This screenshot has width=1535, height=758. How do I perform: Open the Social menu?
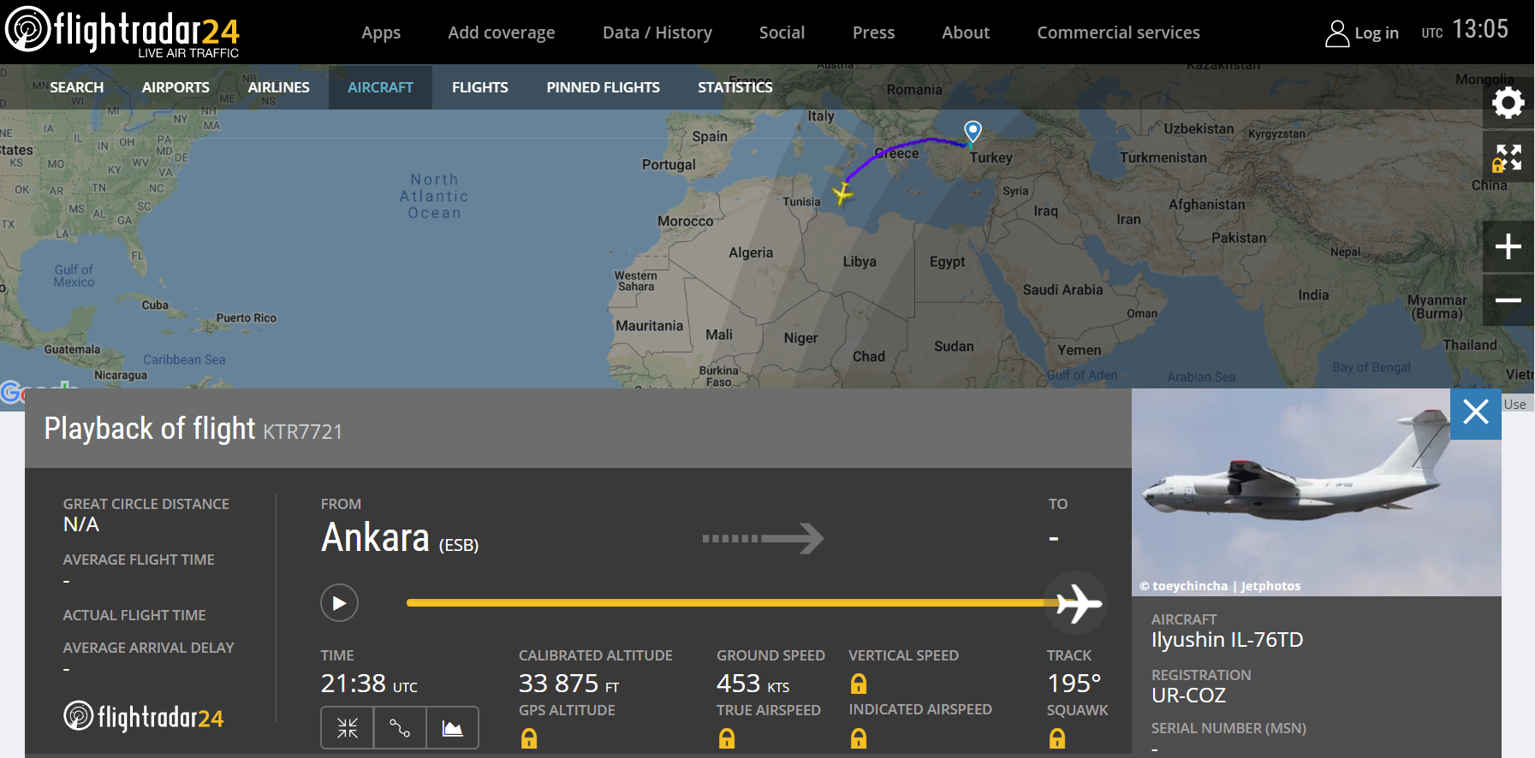(782, 33)
